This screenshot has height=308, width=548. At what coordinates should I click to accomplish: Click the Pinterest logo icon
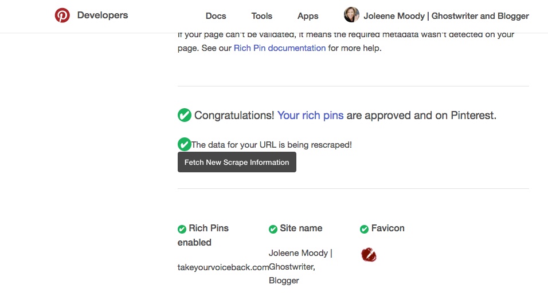click(62, 15)
